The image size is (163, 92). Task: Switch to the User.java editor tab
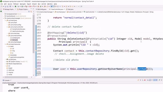click(x=70, y=9)
